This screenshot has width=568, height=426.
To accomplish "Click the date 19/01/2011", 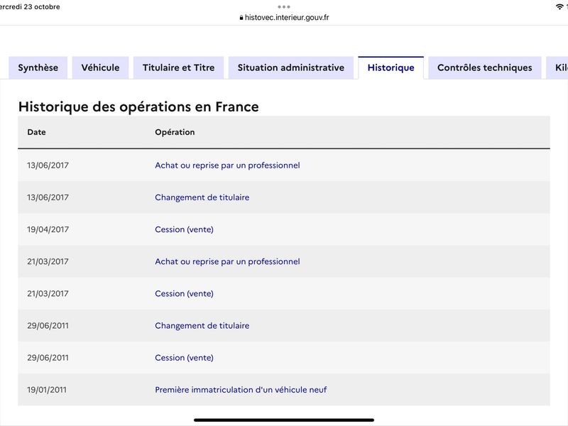I will (x=47, y=390).
